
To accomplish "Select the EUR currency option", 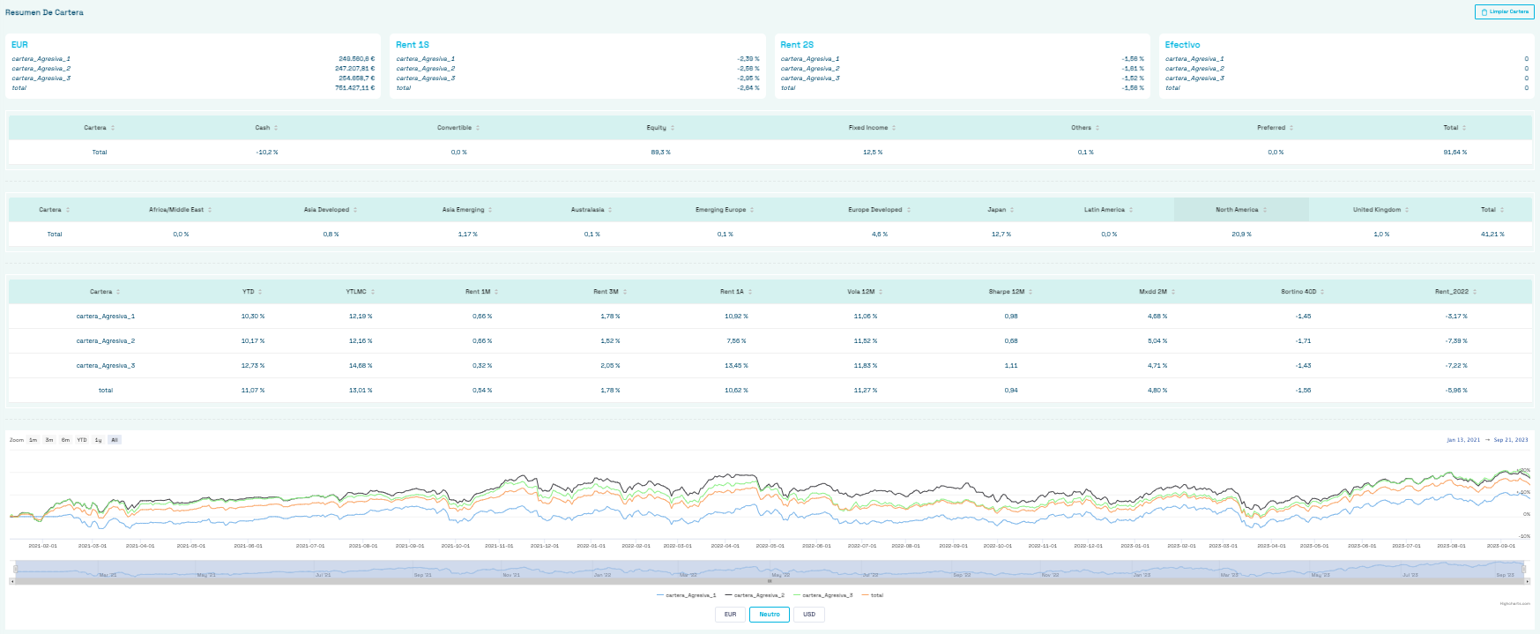I will [x=730, y=615].
